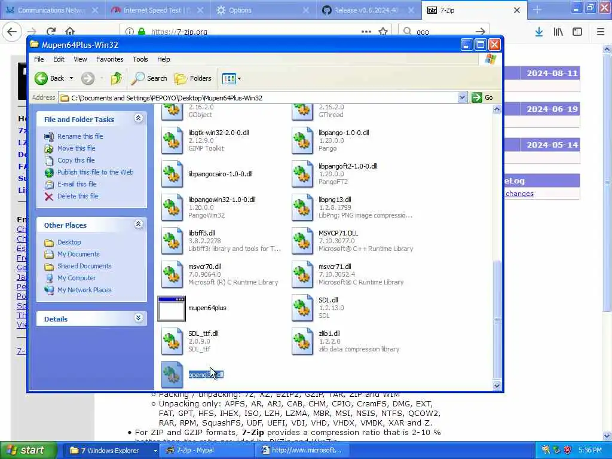Click the Forward arrow in Explorer toolbar
612x459 pixels.
coord(88,78)
